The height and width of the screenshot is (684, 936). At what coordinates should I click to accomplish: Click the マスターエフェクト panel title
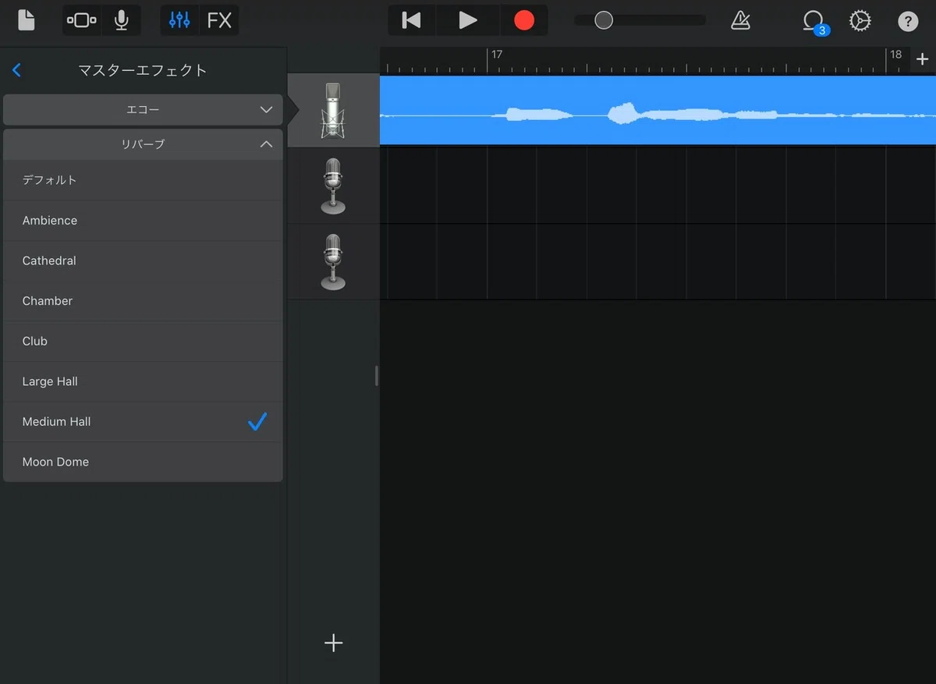click(x=143, y=70)
